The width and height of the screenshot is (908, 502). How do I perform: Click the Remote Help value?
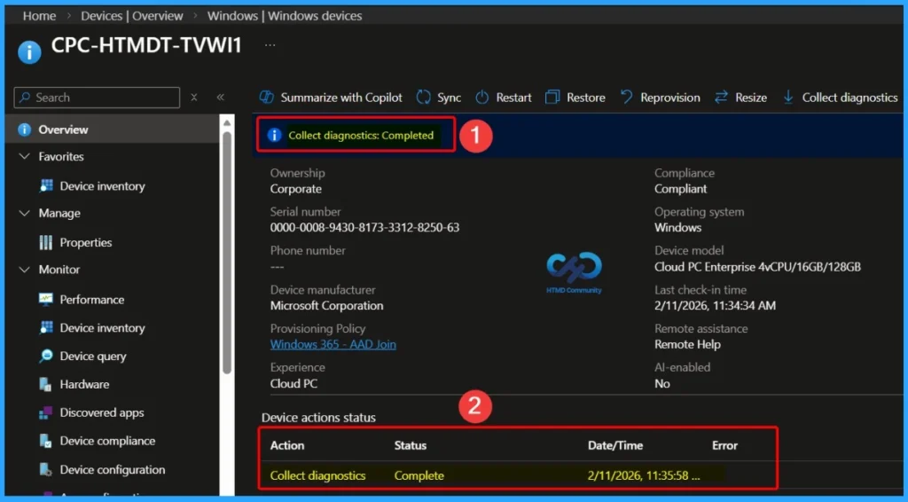pyautogui.click(x=687, y=344)
